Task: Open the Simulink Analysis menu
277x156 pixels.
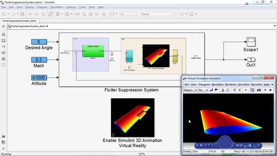Action: 71,7
